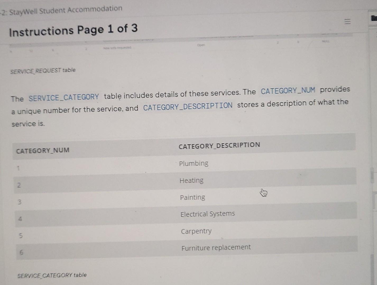Click the highlighted CATEGORY_DESCRIPTION term in the paragraph
The image size is (377, 285).
188,106
